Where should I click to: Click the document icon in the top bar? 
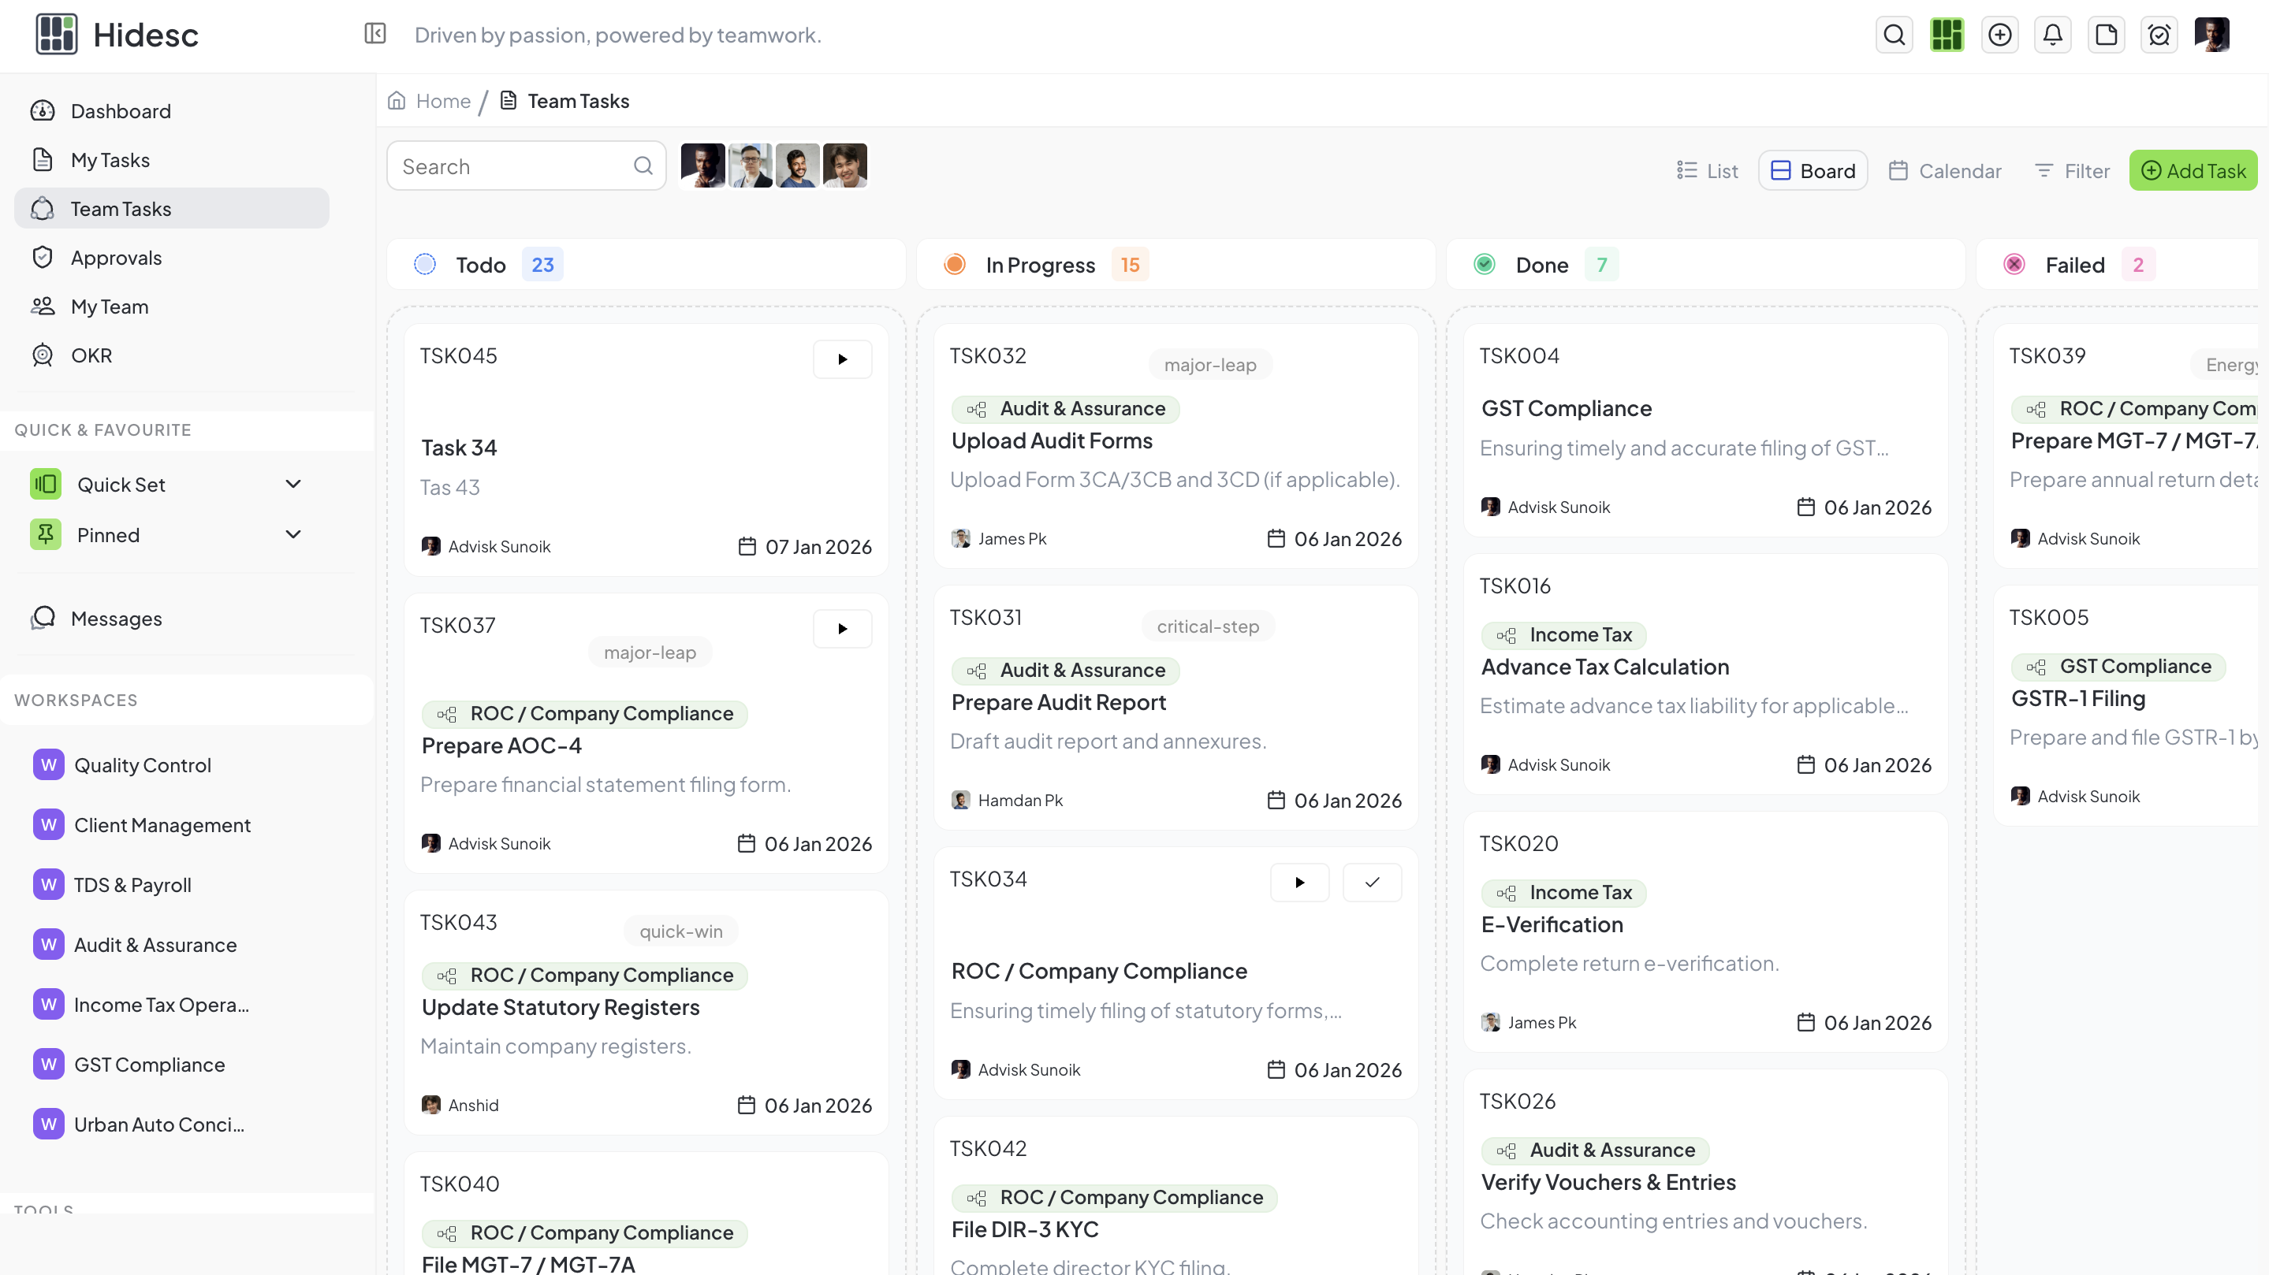[x=2107, y=35]
